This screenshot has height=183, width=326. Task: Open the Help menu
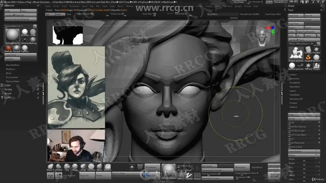[x=256, y=6]
